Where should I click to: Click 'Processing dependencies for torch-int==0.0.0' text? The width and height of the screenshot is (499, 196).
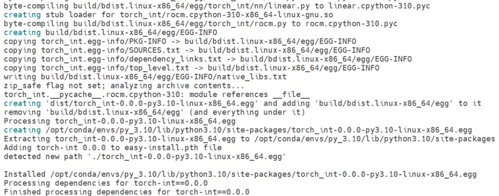point(106,183)
